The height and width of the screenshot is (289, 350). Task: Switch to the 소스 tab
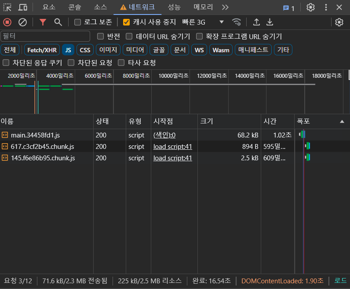coord(100,7)
